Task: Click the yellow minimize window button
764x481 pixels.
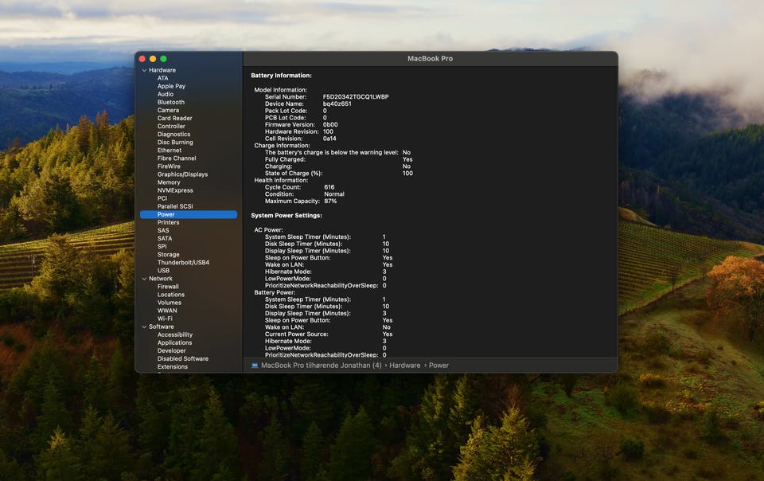Action: click(153, 59)
